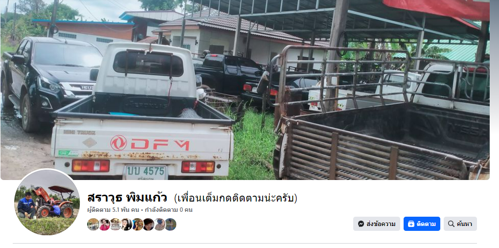Open follower avatar showing a building scene

[x=93, y=225]
